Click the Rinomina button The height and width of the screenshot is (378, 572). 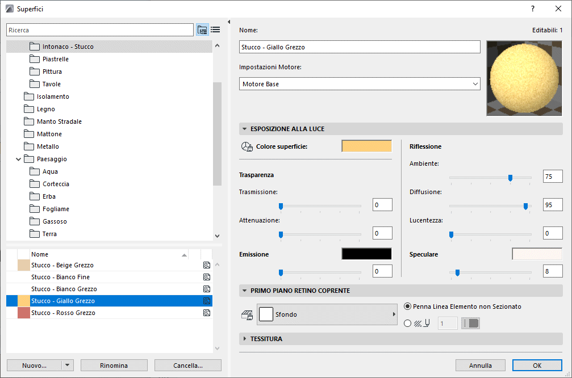coord(114,366)
